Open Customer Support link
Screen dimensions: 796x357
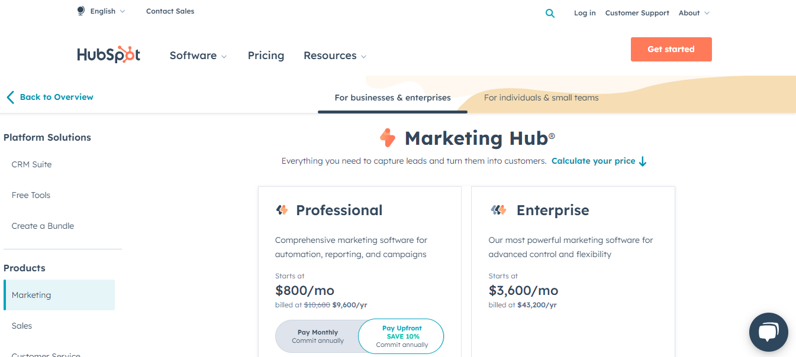(x=637, y=13)
